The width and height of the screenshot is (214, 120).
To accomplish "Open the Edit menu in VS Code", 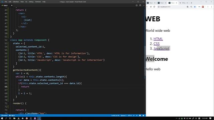I will pyautogui.click(x=10, y=2).
